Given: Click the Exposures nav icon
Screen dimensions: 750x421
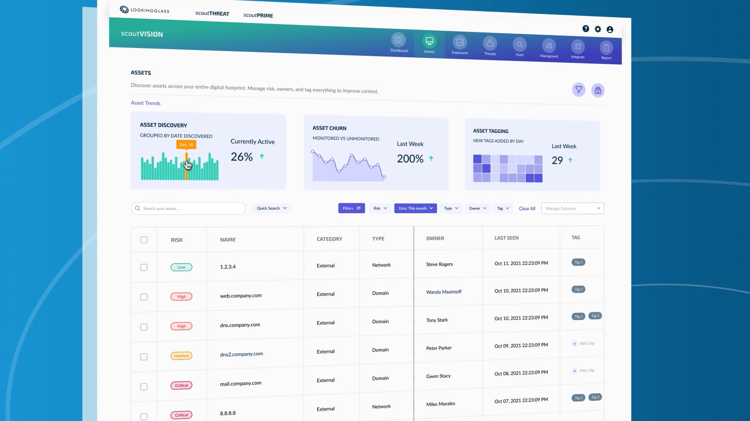Looking at the screenshot, I should pyautogui.click(x=460, y=42).
